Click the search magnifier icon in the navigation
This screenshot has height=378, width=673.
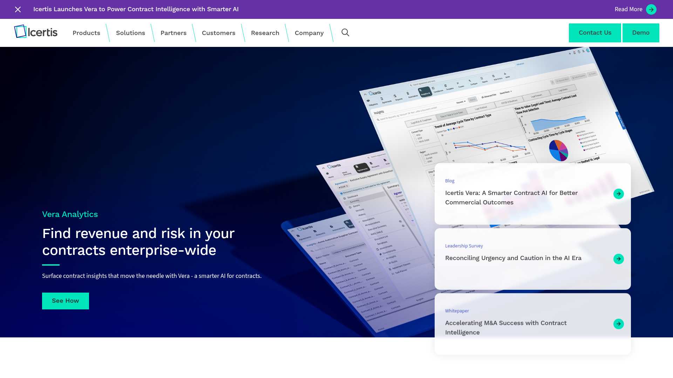345,33
